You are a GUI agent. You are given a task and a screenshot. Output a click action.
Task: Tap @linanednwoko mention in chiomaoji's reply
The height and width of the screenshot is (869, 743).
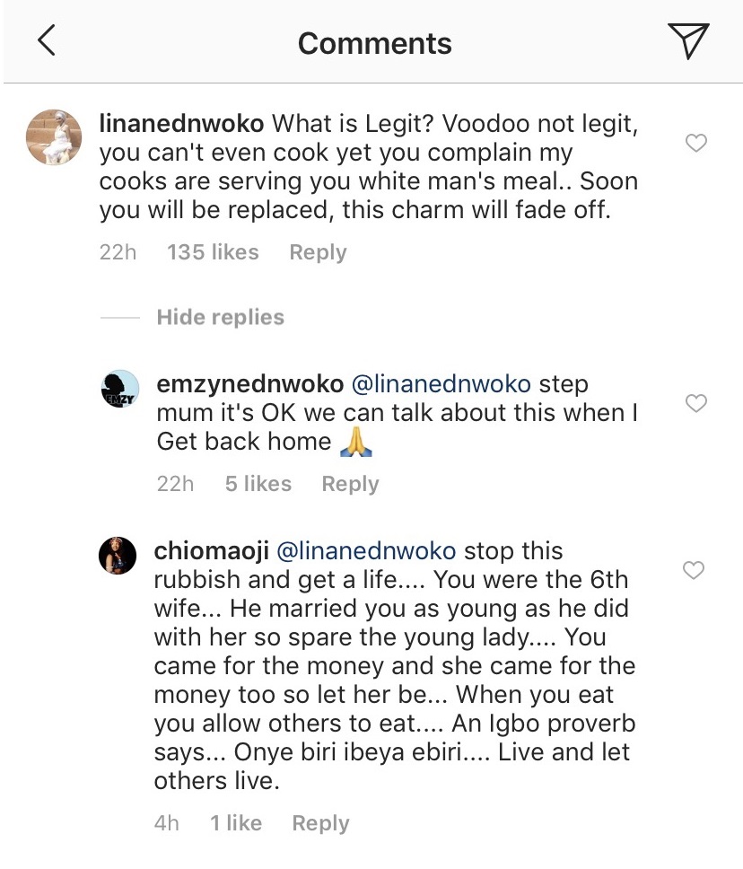(369, 550)
